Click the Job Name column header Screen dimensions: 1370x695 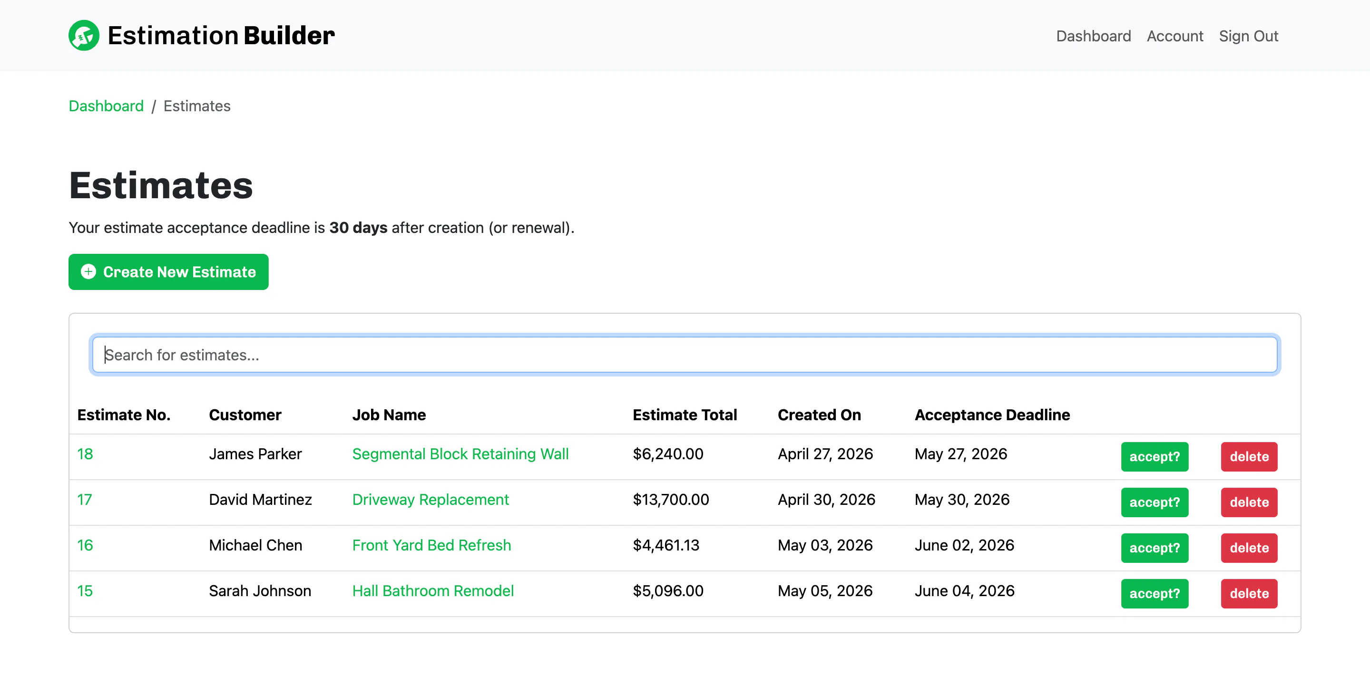click(x=389, y=415)
